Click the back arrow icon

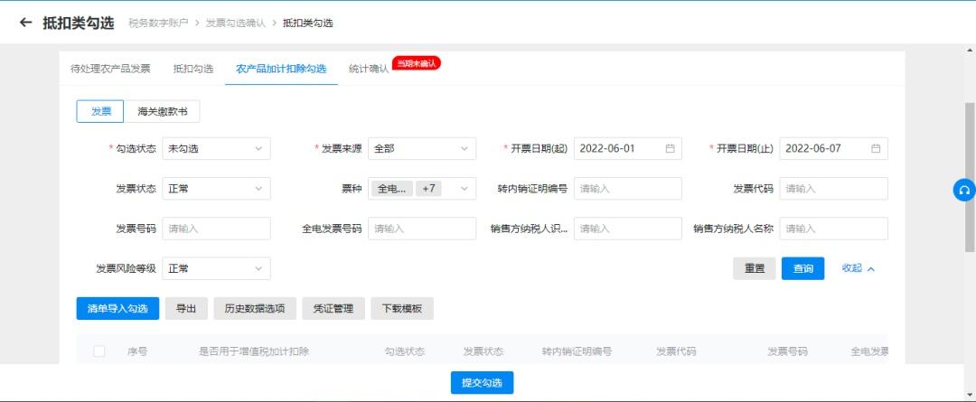point(25,23)
